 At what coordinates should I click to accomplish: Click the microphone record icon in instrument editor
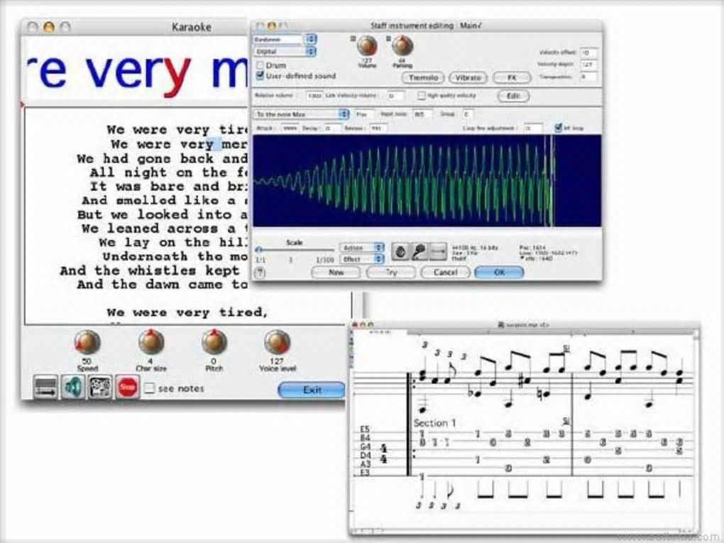[419, 252]
